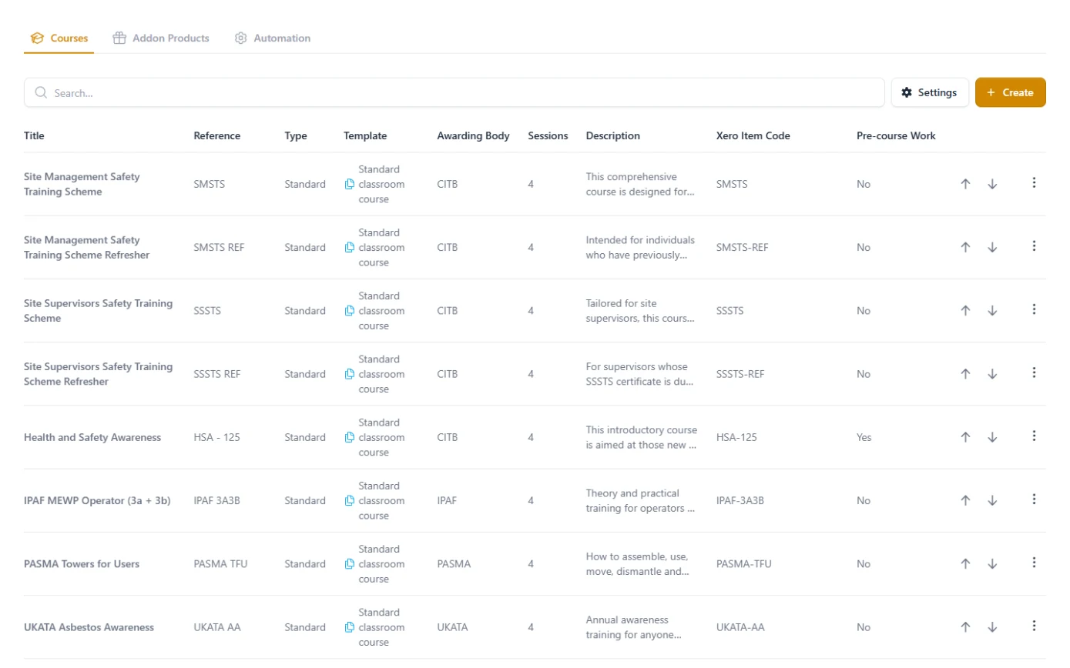Click template copy icon in SMSTS row

[x=350, y=184]
